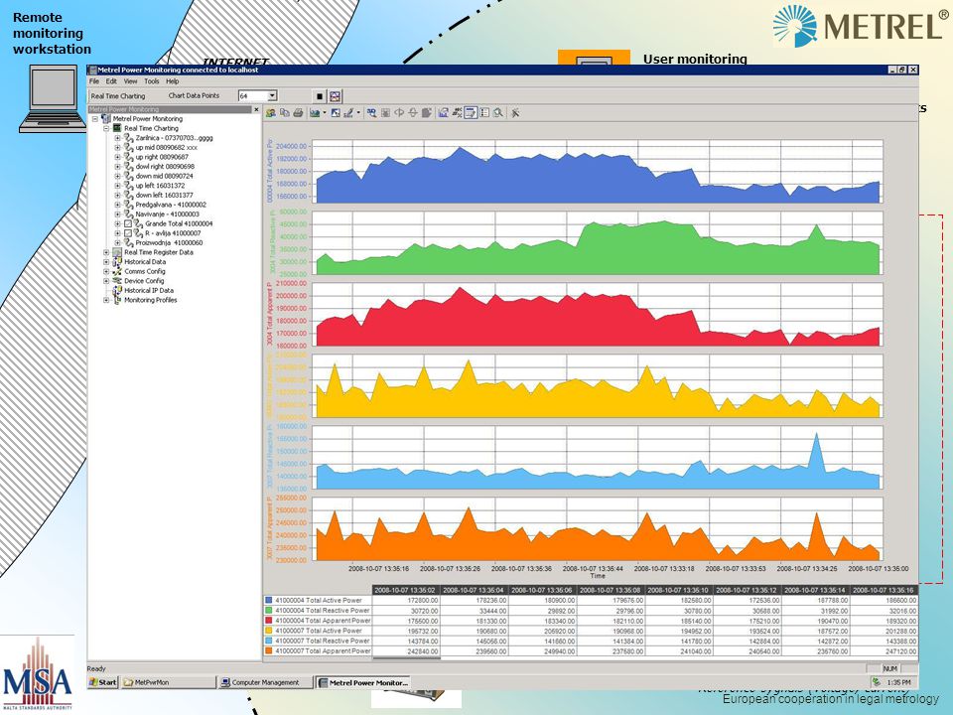Toggle the Grande Total 41000004 checkbox
The width and height of the screenshot is (953, 715).
[x=128, y=223]
